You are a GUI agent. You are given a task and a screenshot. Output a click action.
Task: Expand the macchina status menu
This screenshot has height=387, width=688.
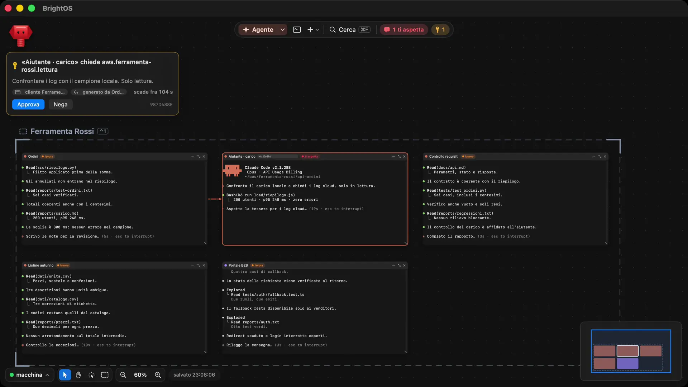click(x=30, y=375)
